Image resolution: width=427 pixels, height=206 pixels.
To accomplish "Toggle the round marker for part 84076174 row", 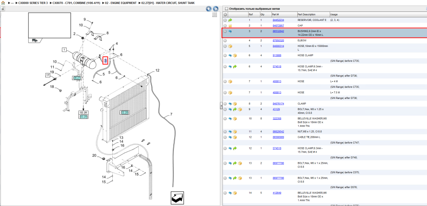I will tap(225, 104).
